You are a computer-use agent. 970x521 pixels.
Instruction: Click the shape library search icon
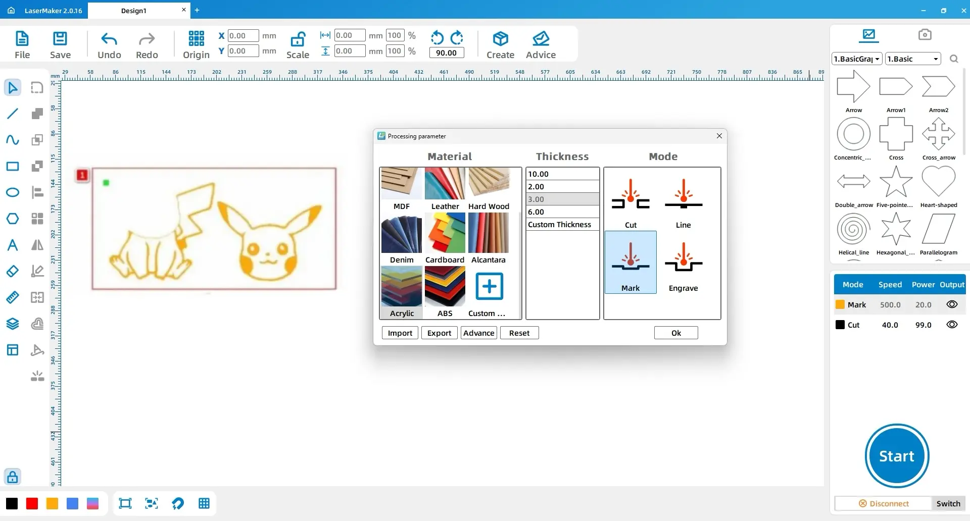(x=954, y=59)
